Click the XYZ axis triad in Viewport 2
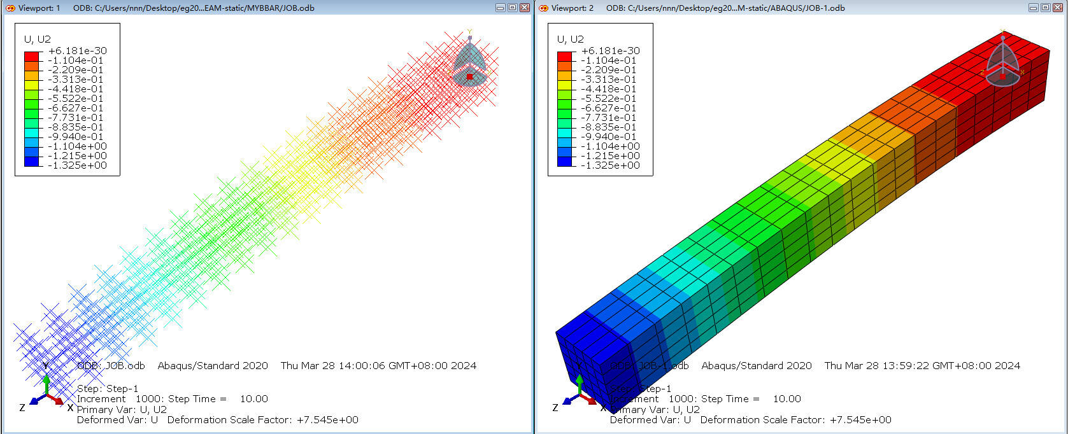Viewport: 1068px width, 434px height. click(x=579, y=391)
